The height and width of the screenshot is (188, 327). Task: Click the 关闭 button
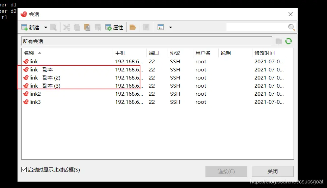[x=273, y=171]
